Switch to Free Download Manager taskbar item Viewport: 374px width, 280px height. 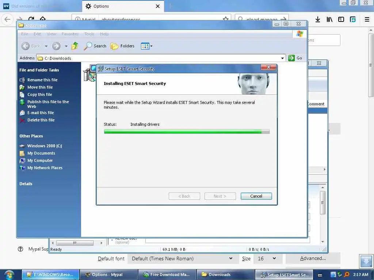167,275
